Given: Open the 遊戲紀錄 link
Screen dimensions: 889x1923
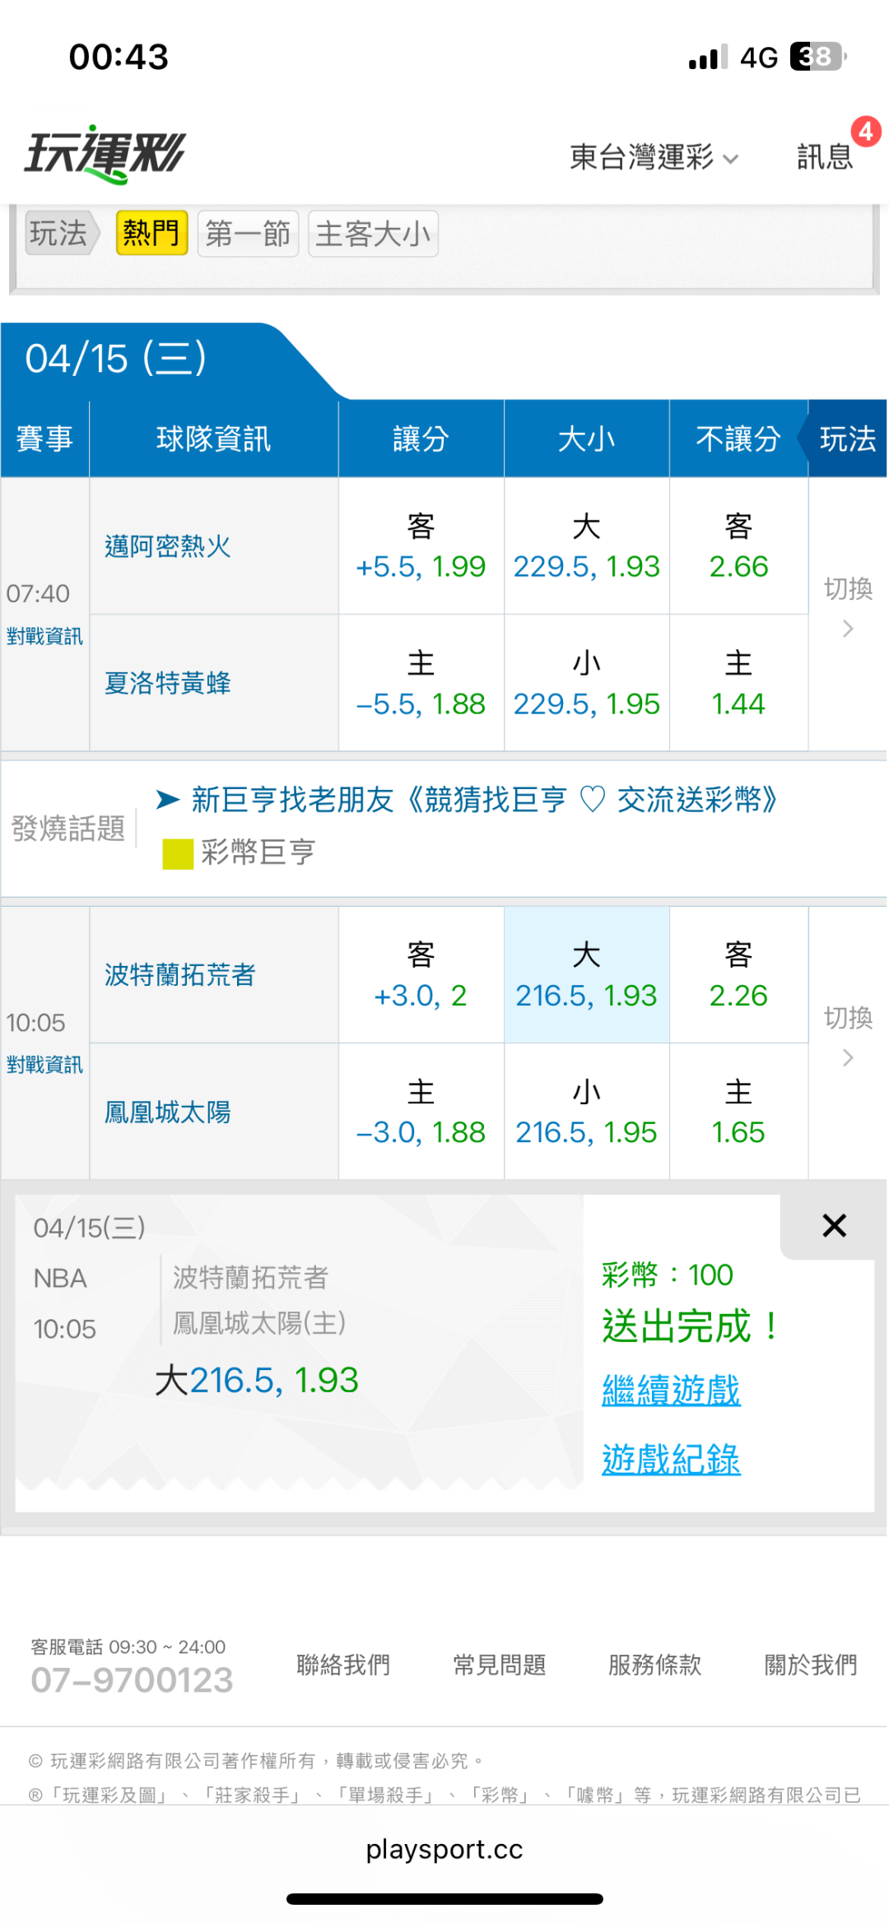Looking at the screenshot, I should click(x=671, y=1460).
